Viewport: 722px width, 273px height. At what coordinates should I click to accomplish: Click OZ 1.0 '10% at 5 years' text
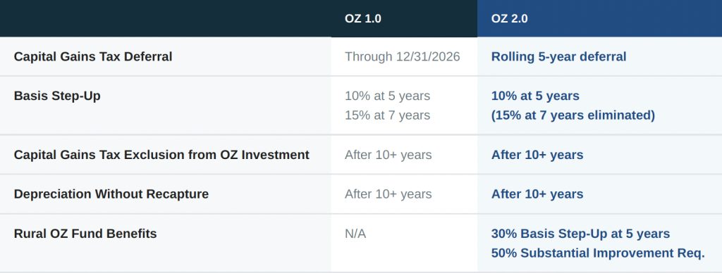[387, 96]
